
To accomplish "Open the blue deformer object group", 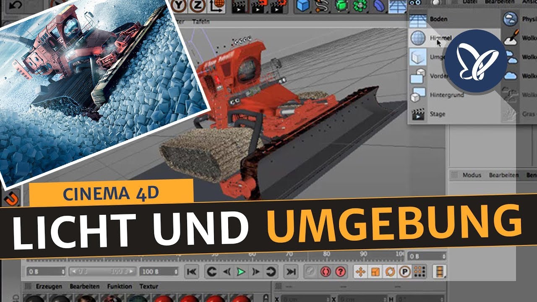I will (379, 5).
